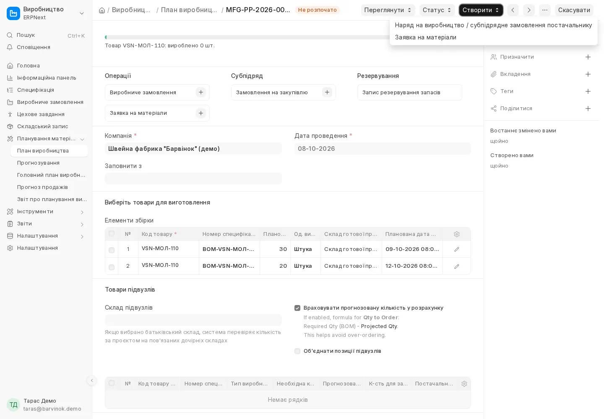Select all rows checkbox in Елементи збірки header
This screenshot has height=419, width=604.
tap(112, 233)
